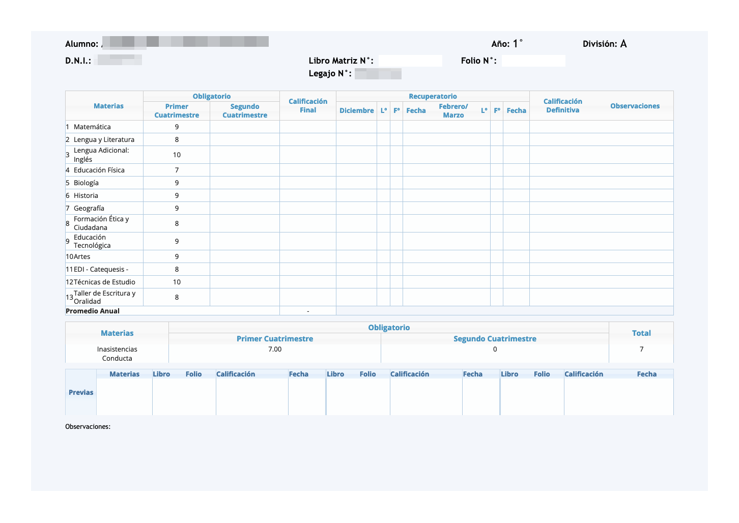Screen dimensions: 739x523
Task: Click the Legajo N° value
Action: (x=378, y=74)
